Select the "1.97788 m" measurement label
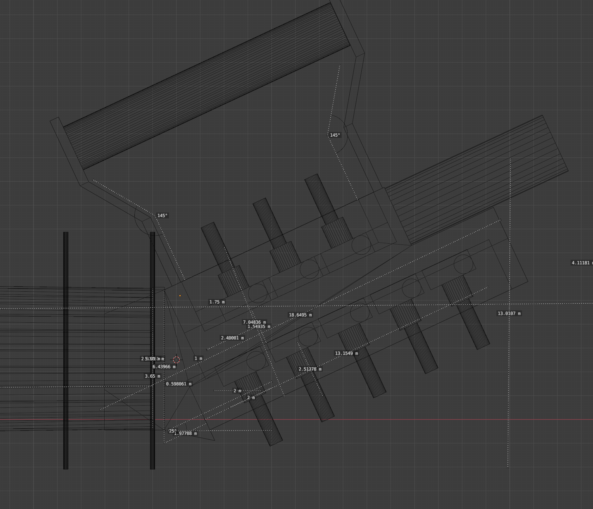This screenshot has height=509, width=593. click(185, 434)
